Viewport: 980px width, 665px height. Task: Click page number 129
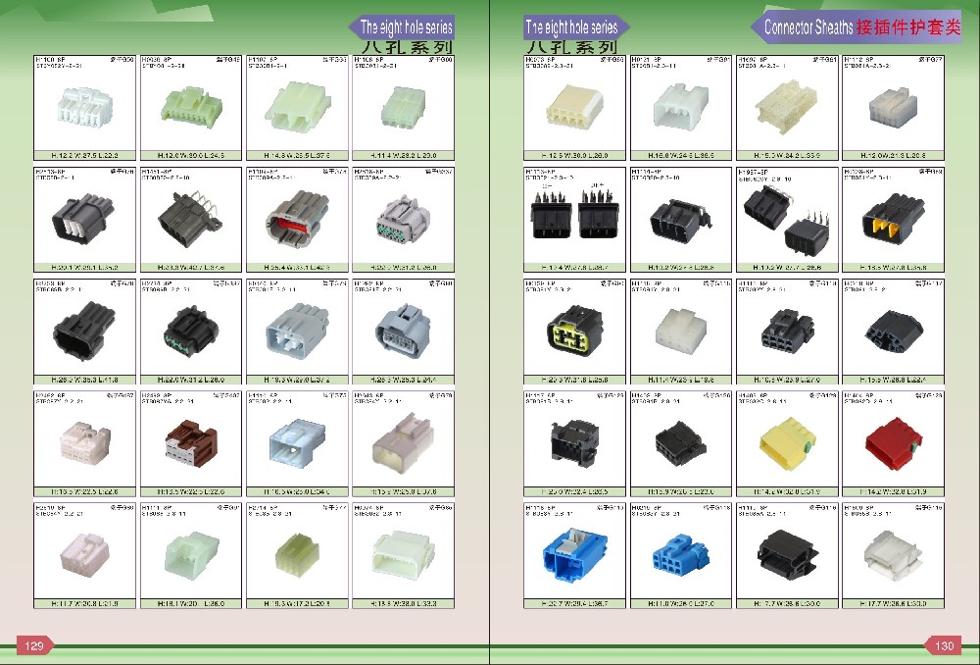[34, 645]
